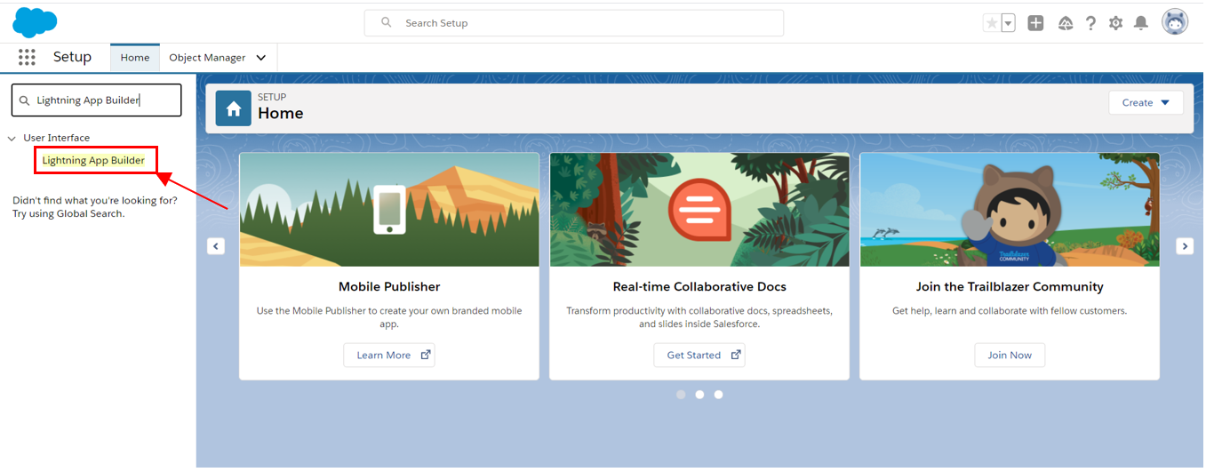The height and width of the screenshot is (472, 1206).
Task: Open the App Launcher grid icon
Action: tap(27, 58)
